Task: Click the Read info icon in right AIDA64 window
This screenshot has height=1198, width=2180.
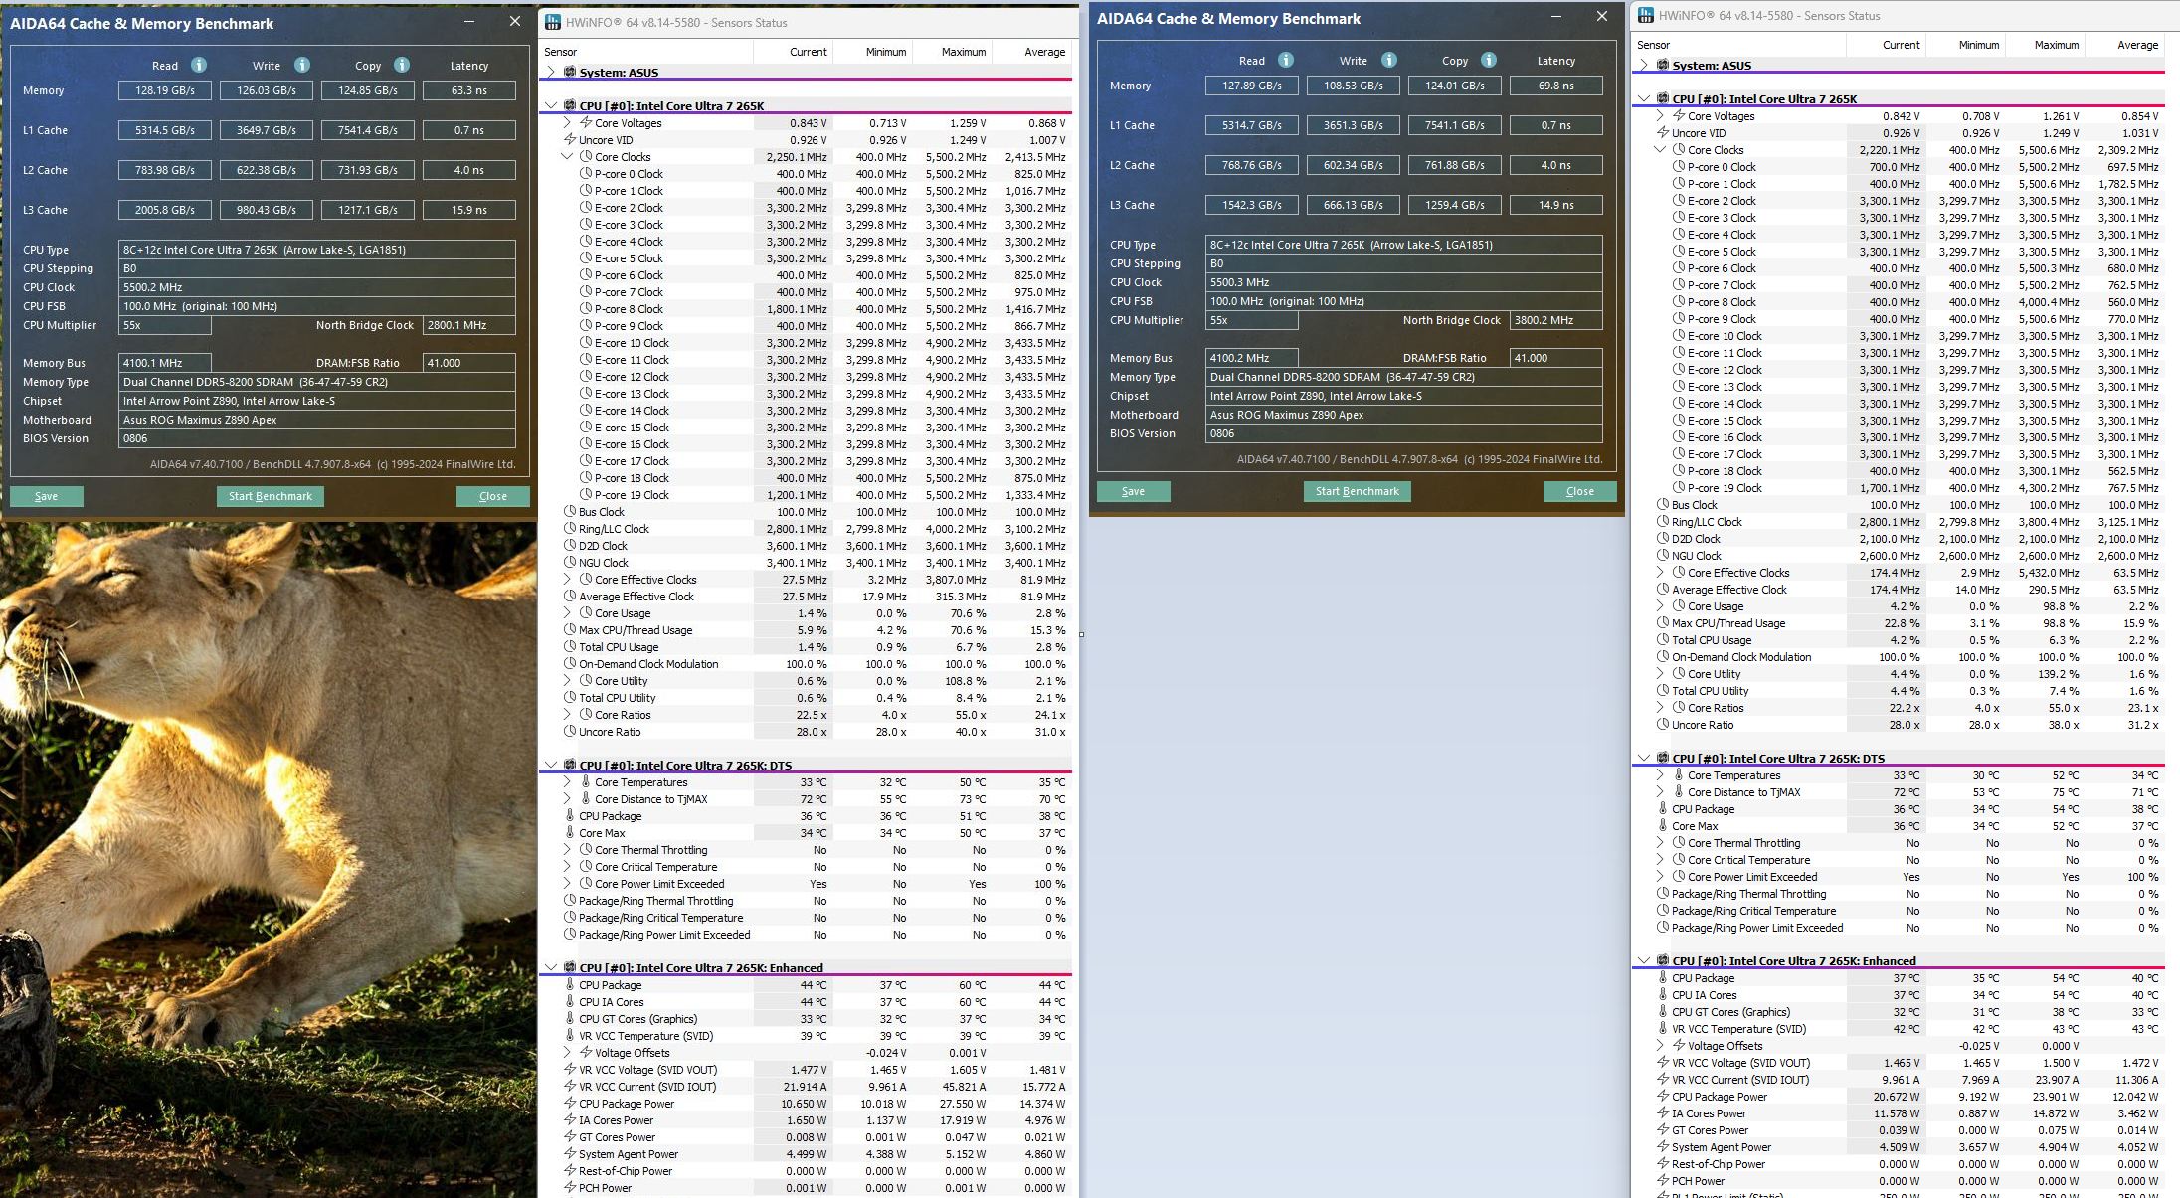Action: (1286, 60)
